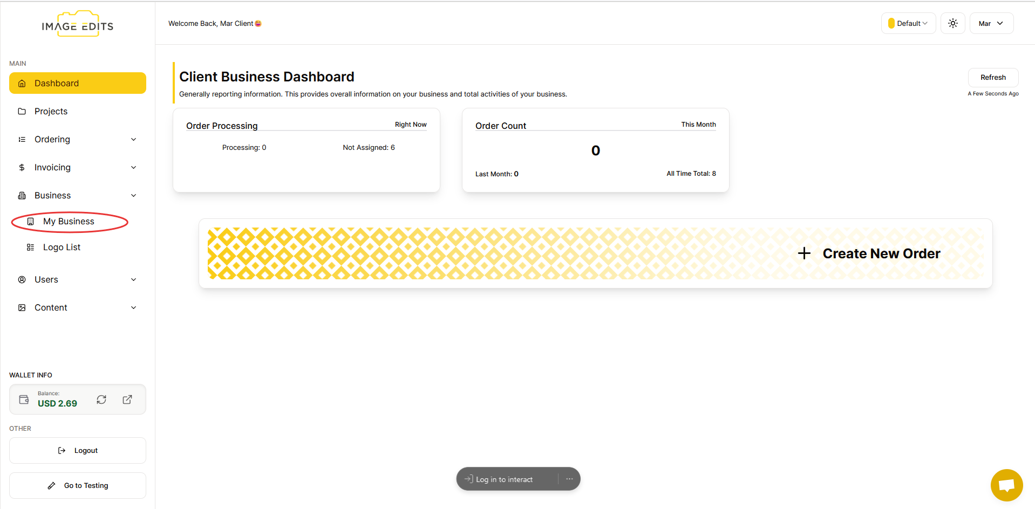Go to Projects in sidebar
The height and width of the screenshot is (509, 1035).
pyautogui.click(x=51, y=112)
